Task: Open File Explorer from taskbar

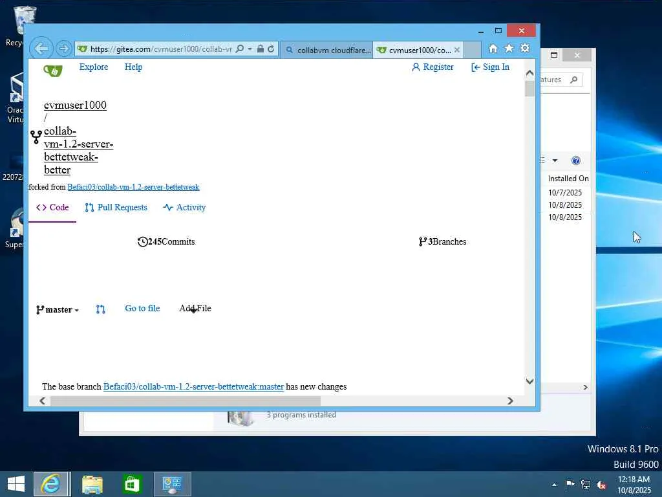Action: click(92, 484)
